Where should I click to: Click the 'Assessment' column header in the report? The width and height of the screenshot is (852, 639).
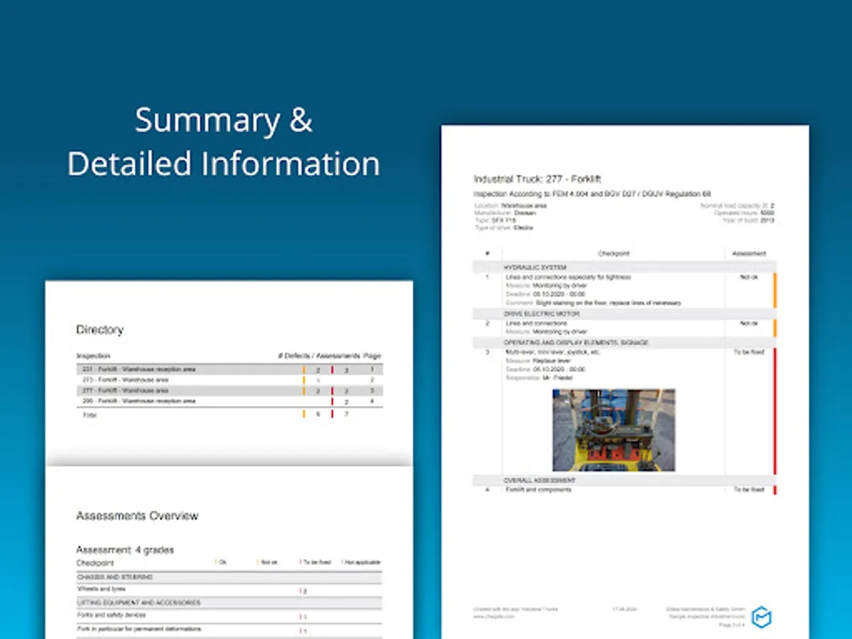[749, 253]
